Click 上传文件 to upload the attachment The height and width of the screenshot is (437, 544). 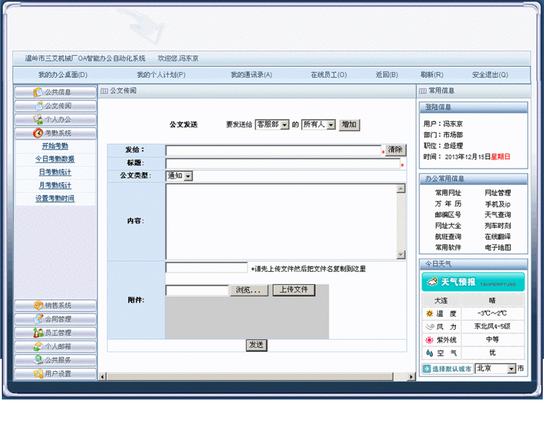click(294, 290)
